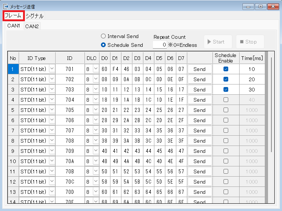Expand DLC dropdown for row 2
282x211 pixels.
(95, 79)
